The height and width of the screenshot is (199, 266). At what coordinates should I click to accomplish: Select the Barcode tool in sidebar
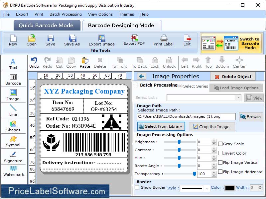(13, 79)
